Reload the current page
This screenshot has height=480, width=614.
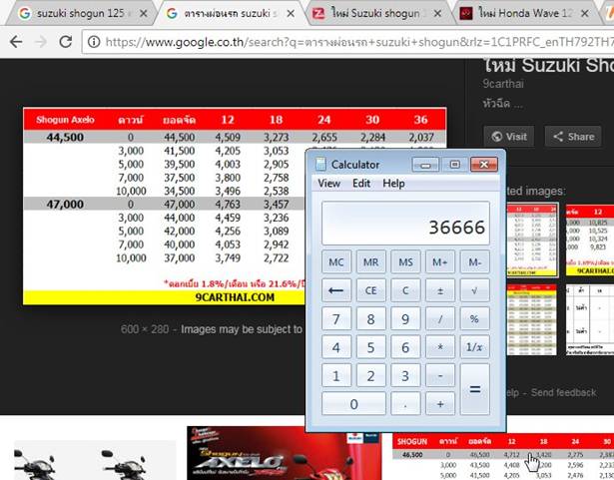[x=65, y=42]
